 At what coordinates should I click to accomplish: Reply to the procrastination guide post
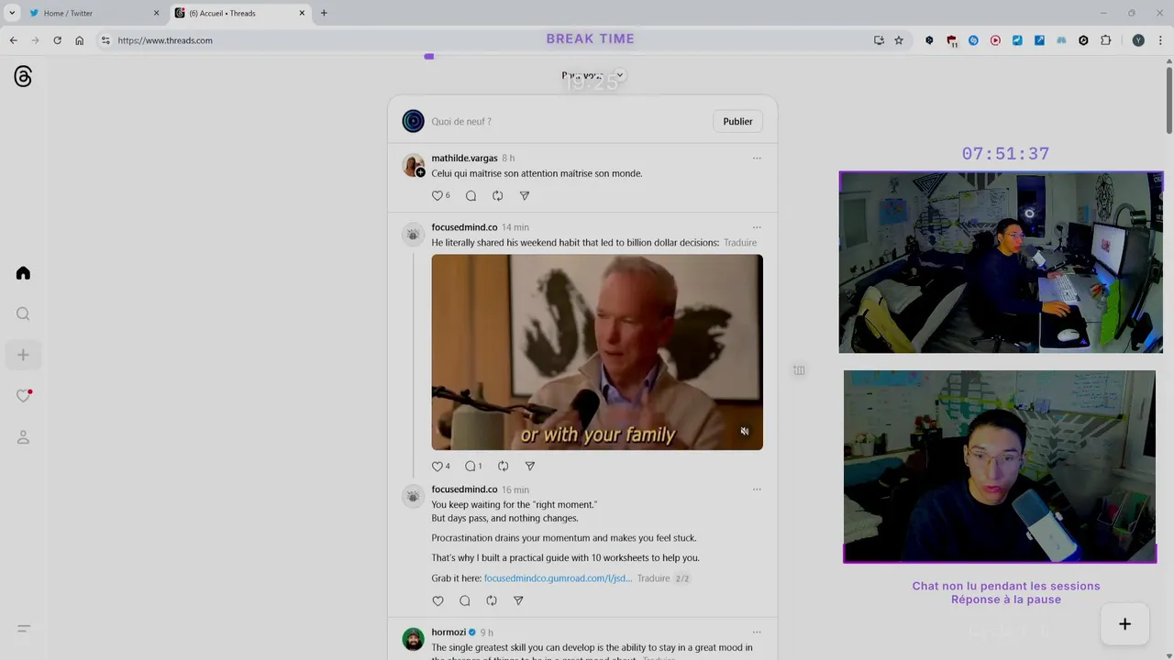pos(465,600)
